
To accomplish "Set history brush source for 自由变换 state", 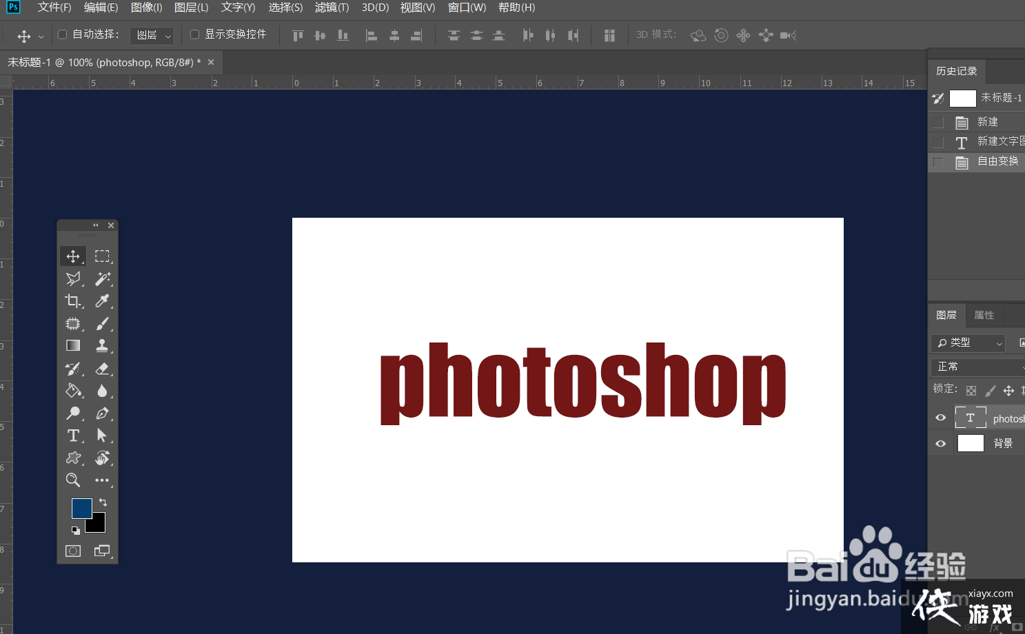I will (x=938, y=162).
